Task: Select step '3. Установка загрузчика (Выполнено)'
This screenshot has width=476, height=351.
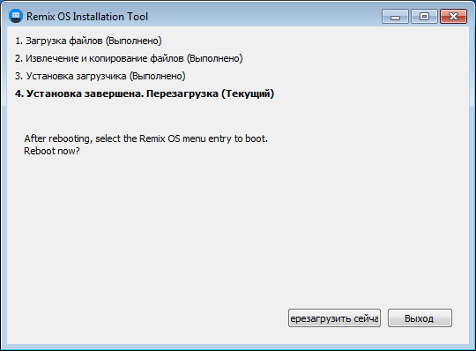Action: (100, 76)
